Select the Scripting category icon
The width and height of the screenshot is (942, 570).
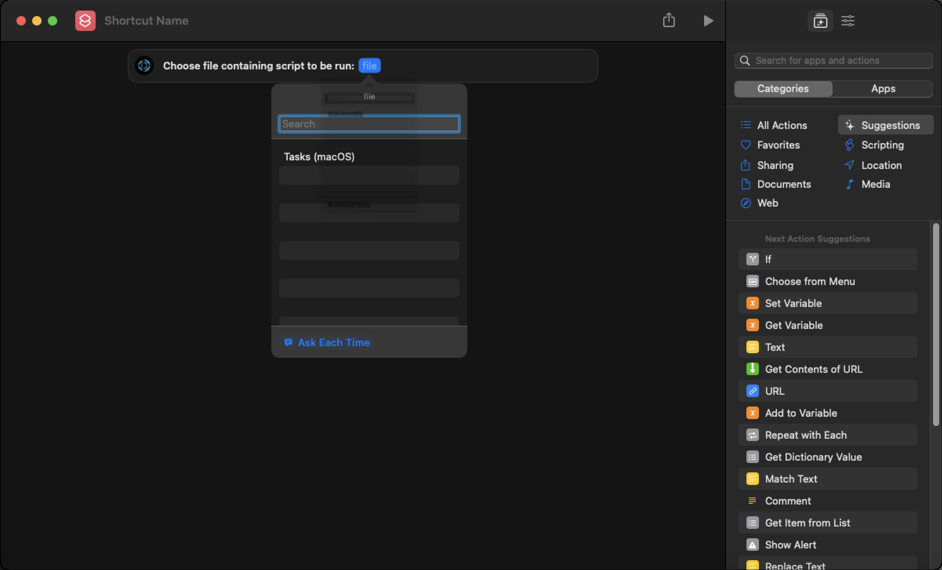click(849, 145)
